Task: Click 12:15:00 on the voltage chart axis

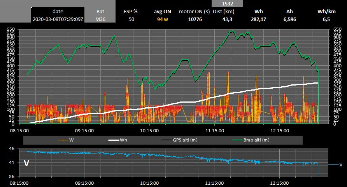Action: (x=280, y=183)
